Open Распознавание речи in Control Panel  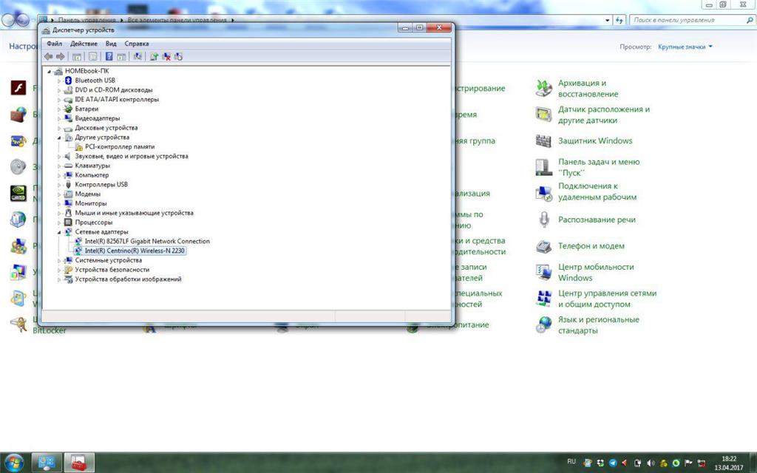pos(597,220)
